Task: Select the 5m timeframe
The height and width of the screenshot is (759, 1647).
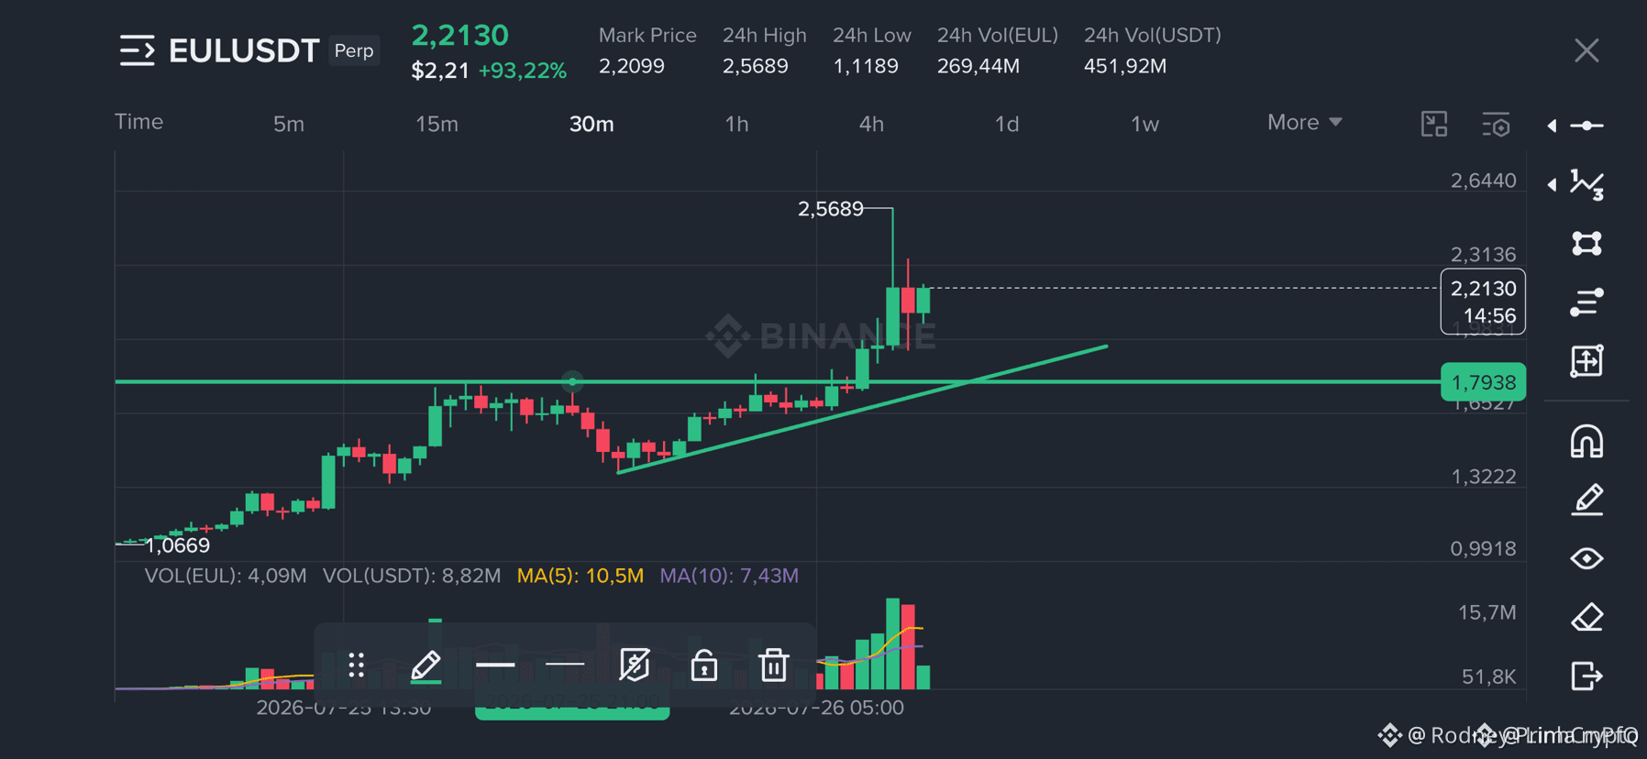Action: (x=288, y=124)
